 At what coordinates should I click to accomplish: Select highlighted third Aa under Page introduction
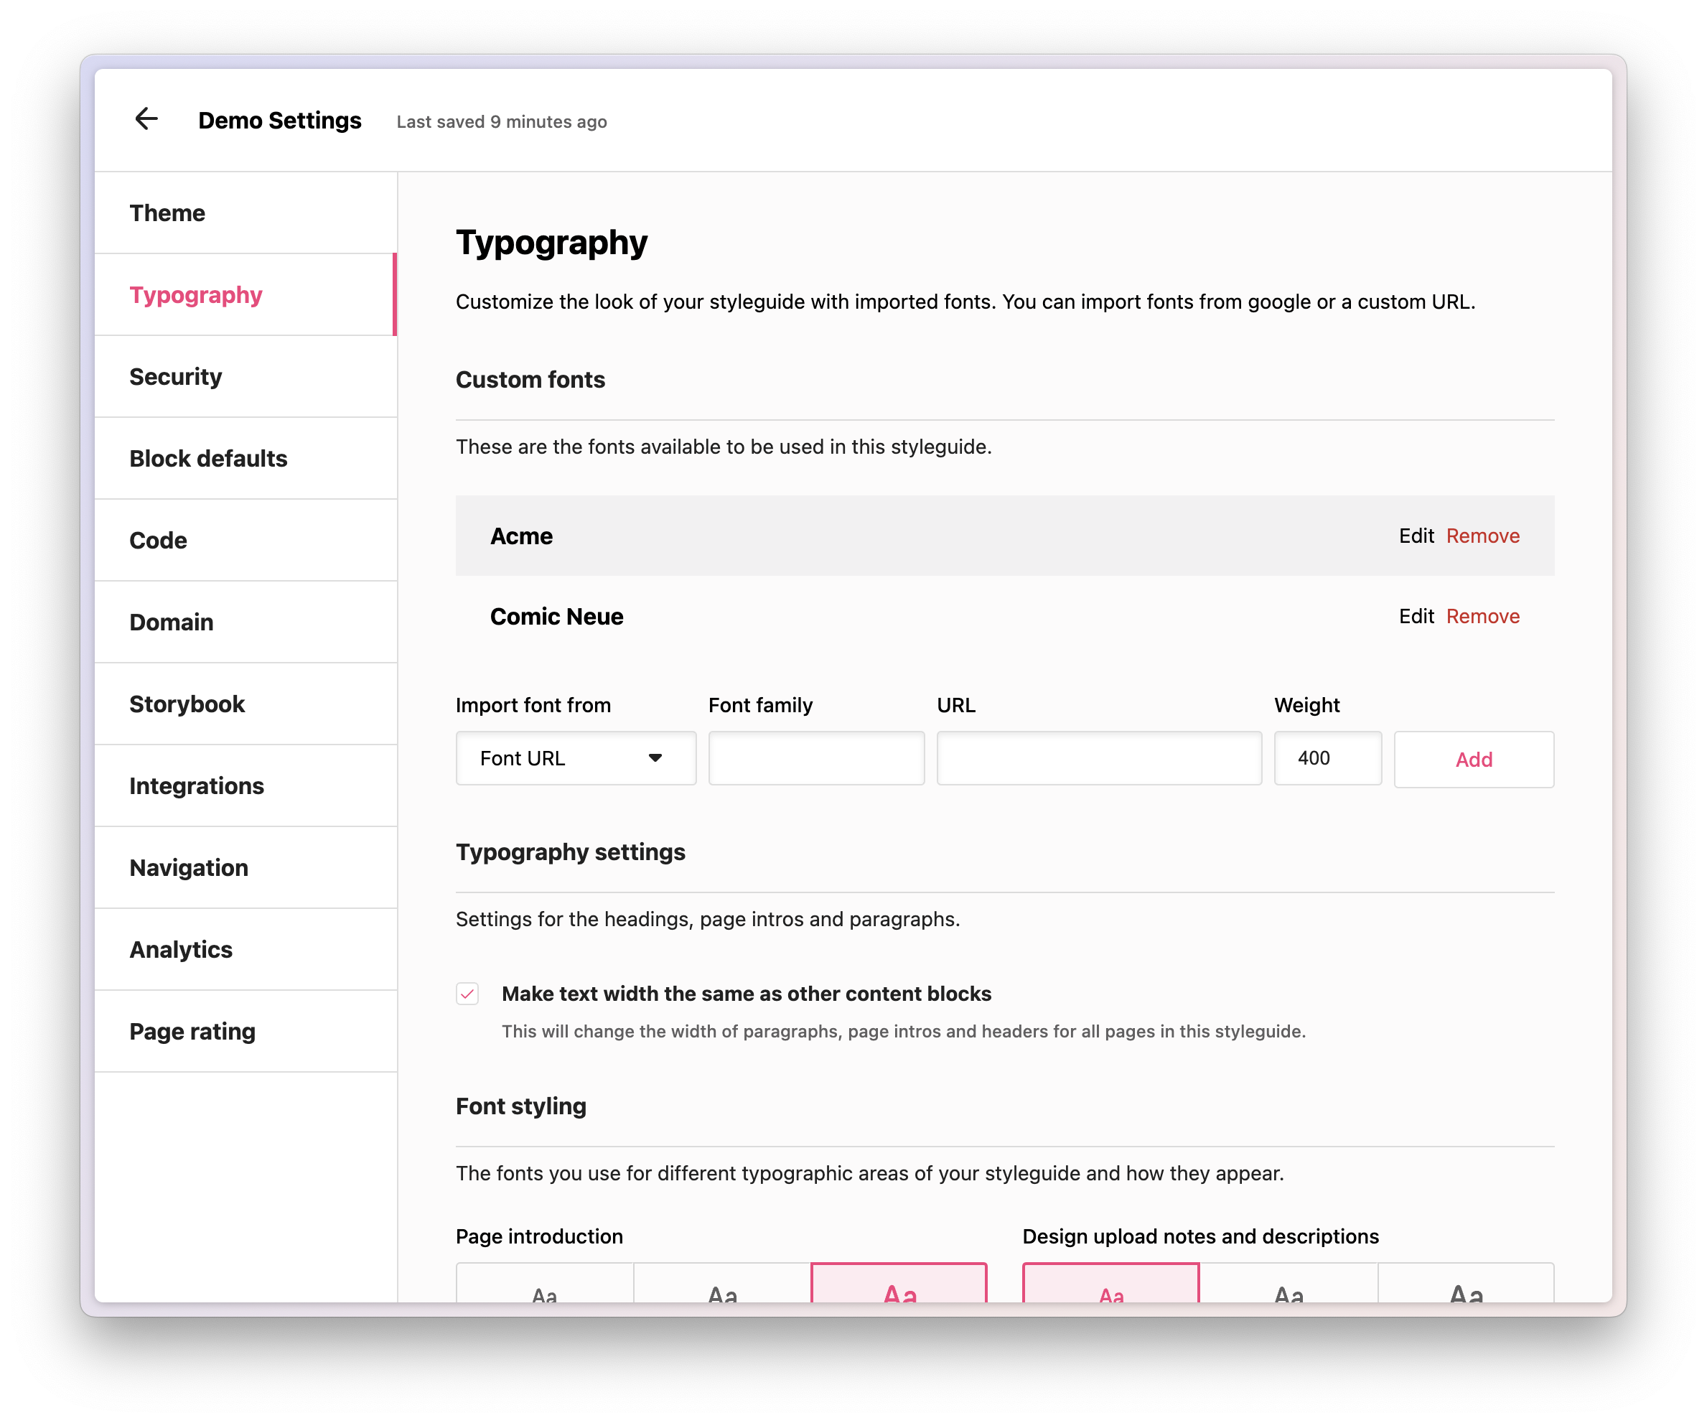pos(899,1284)
